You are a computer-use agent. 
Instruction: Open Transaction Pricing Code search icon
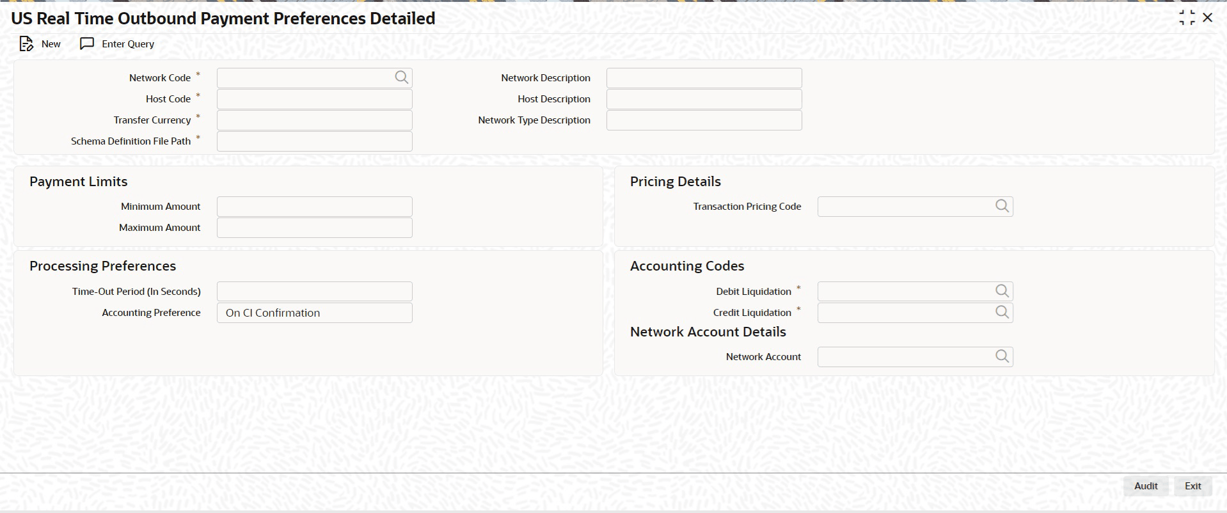click(x=1002, y=206)
